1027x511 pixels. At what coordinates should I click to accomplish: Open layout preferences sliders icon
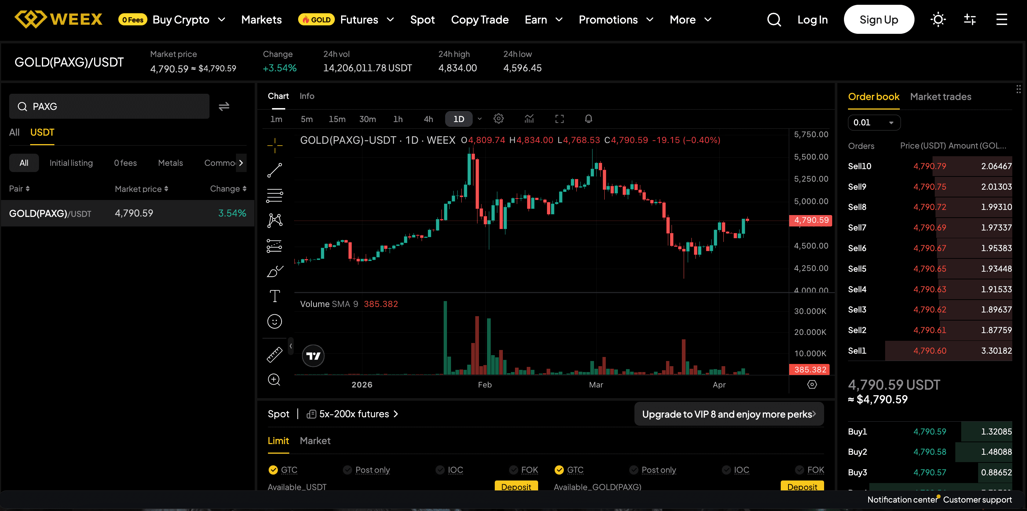point(970,19)
